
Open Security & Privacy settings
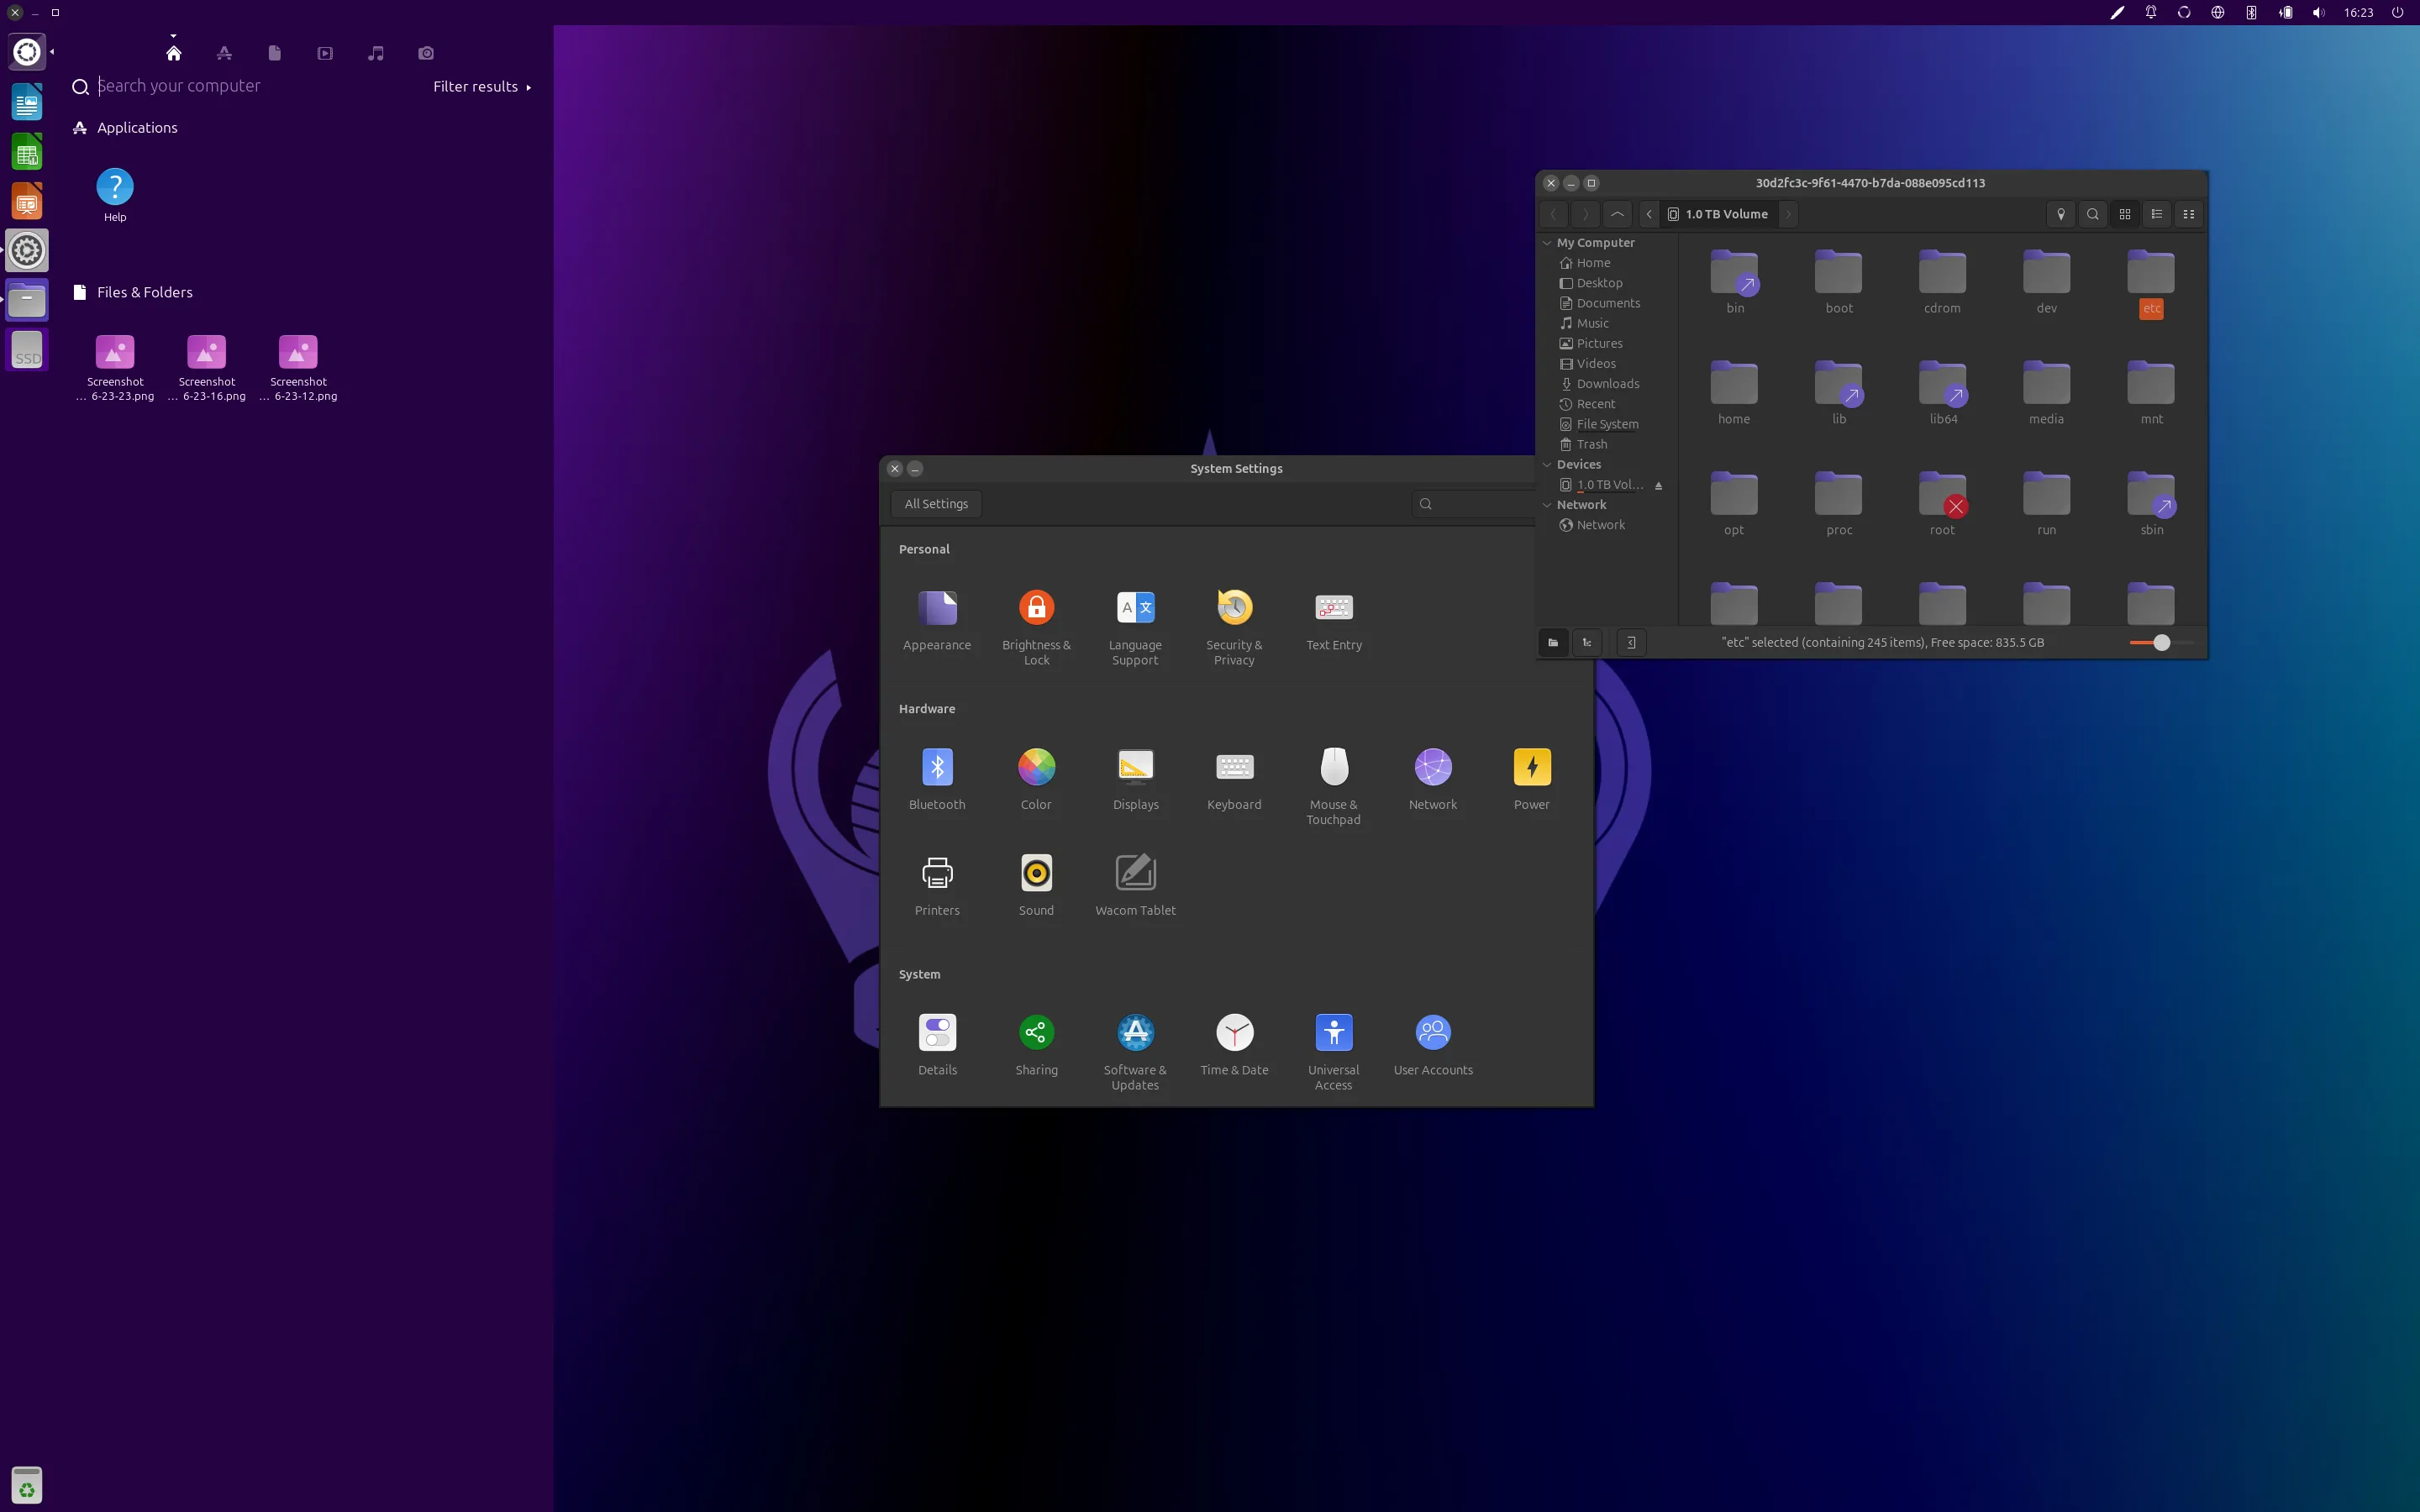pyautogui.click(x=1234, y=608)
